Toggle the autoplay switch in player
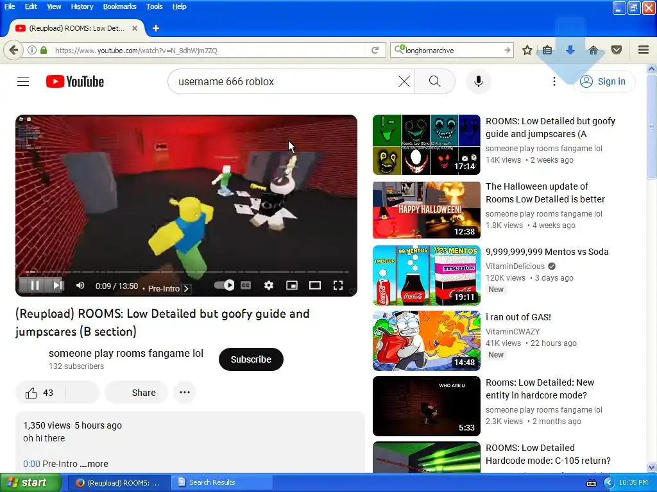The width and height of the screenshot is (657, 492). 224,285
